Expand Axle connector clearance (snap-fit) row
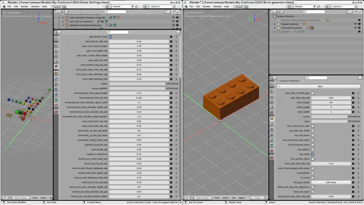Image resolution: width=364 pixels, height=205 pixels. click(x=63, y=18)
